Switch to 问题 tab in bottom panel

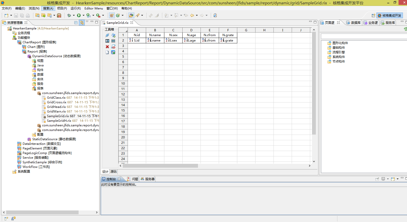point(132,179)
